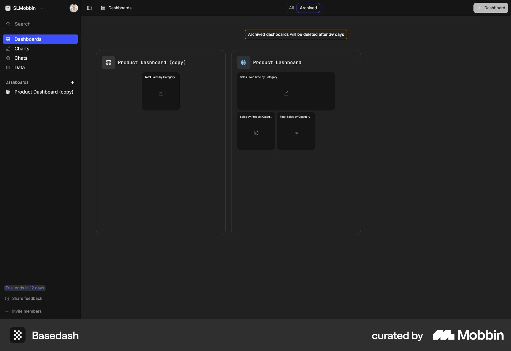Select the Archived filter

(308, 8)
